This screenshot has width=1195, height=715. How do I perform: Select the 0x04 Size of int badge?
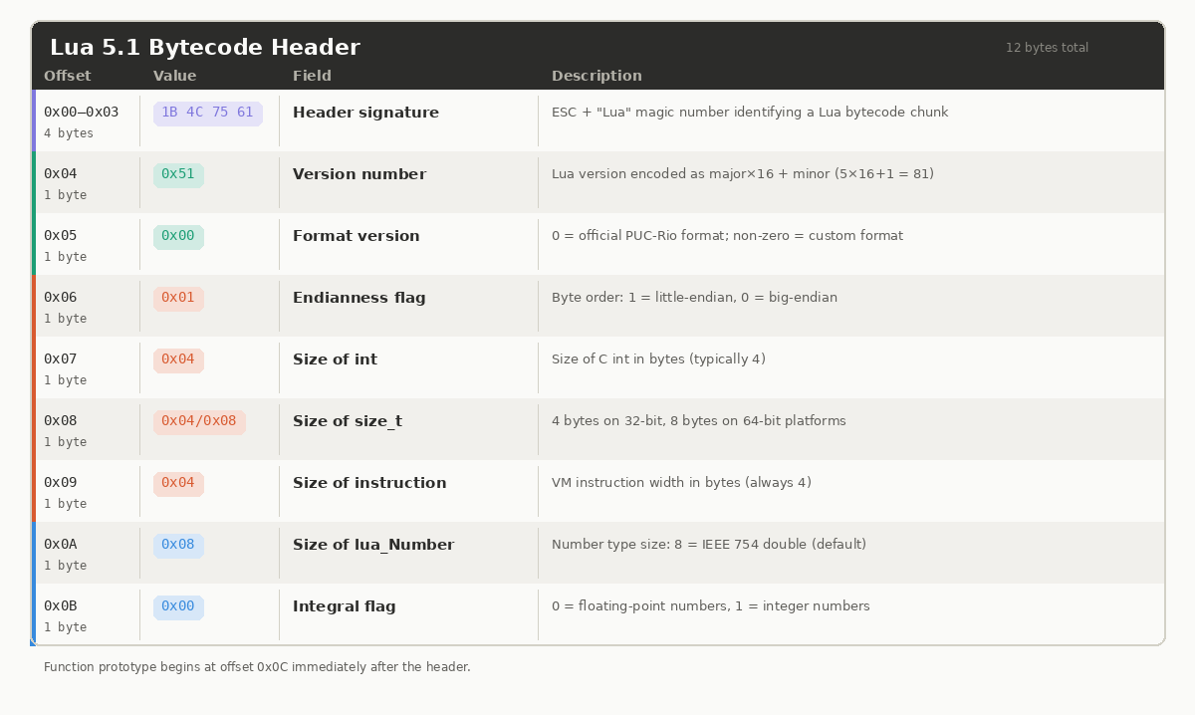178,359
